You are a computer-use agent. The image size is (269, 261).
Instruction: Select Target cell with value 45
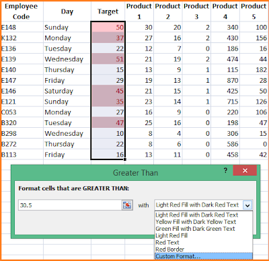(x=108, y=91)
